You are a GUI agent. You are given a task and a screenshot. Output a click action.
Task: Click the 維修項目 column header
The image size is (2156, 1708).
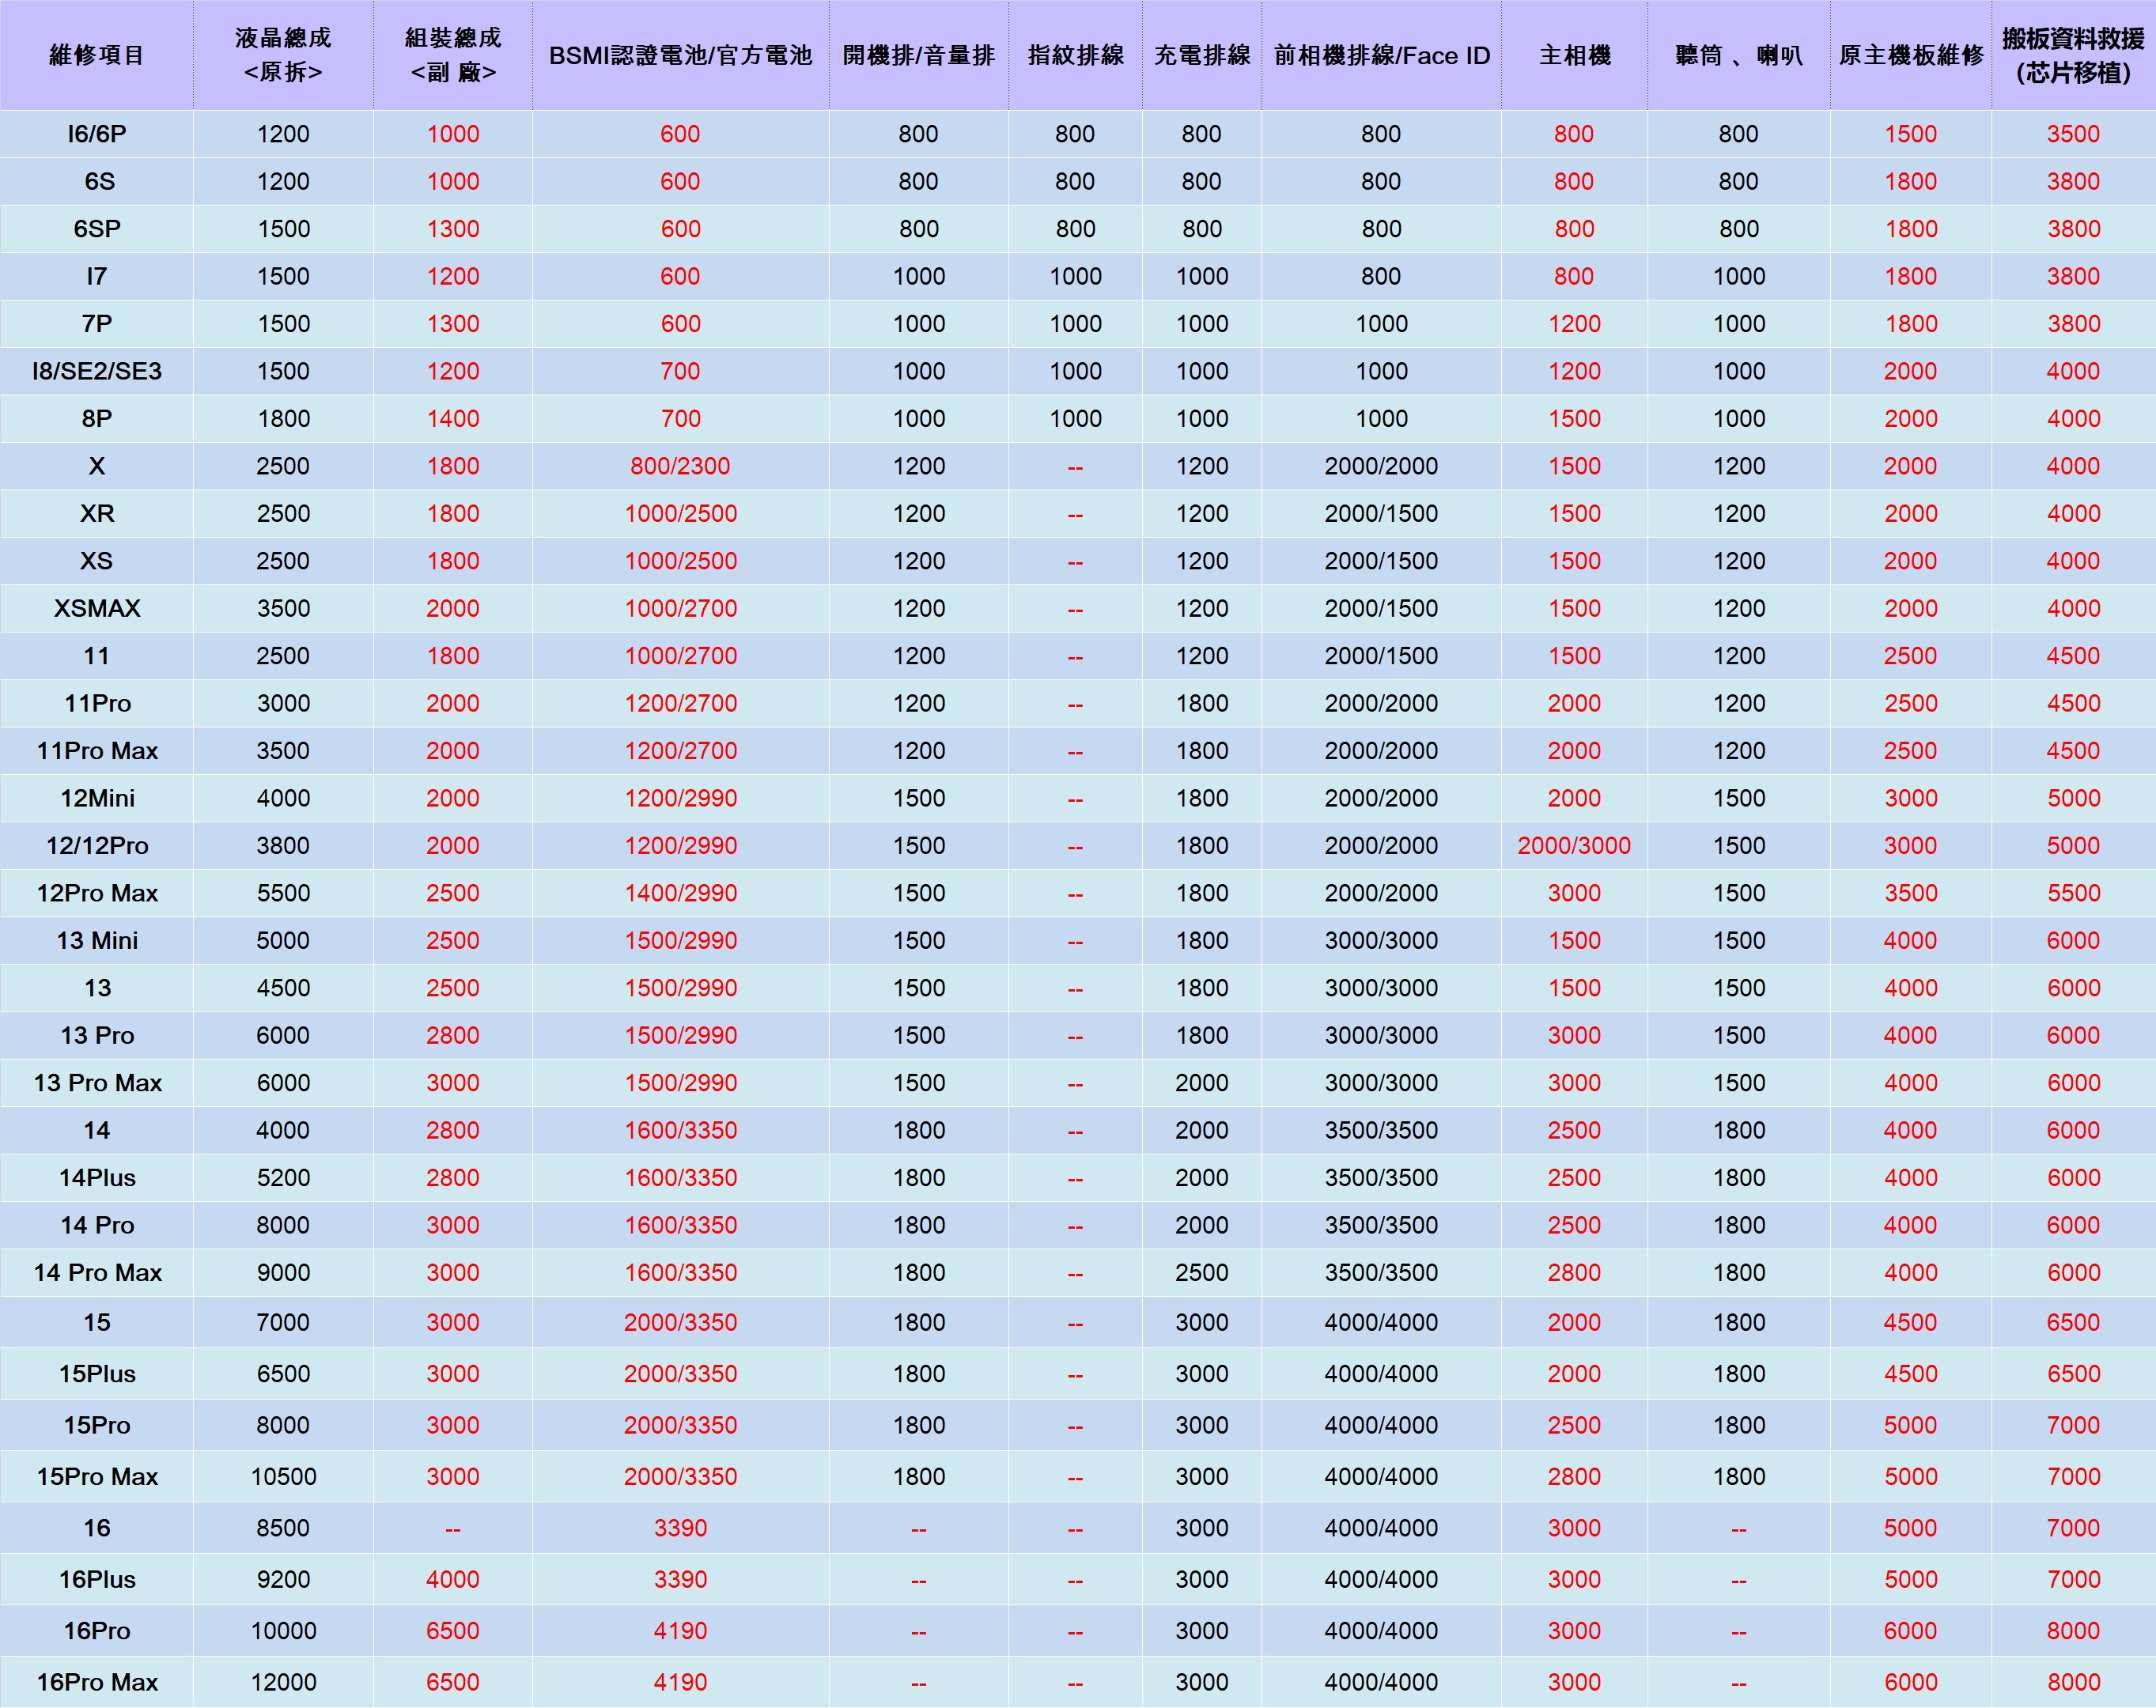97,55
